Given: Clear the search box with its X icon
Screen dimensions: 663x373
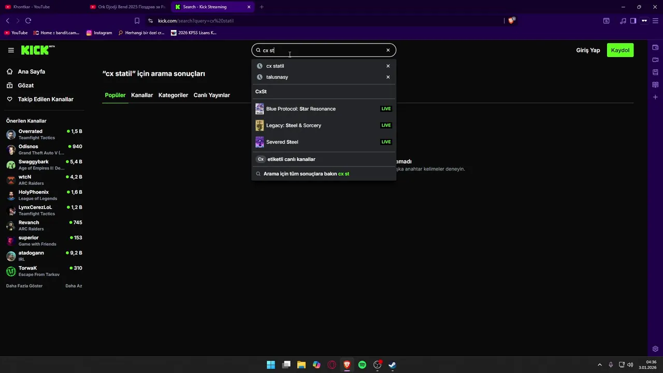Looking at the screenshot, I should [388, 50].
